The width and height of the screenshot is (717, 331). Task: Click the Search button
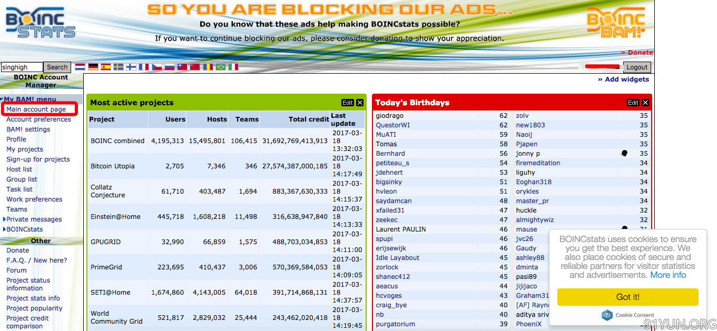pyautogui.click(x=57, y=67)
